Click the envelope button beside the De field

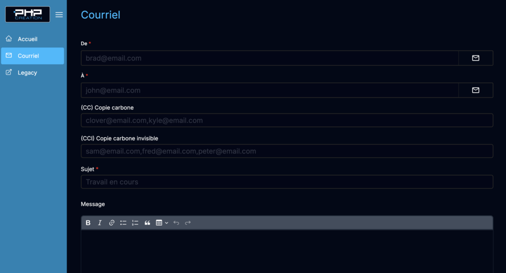(475, 58)
